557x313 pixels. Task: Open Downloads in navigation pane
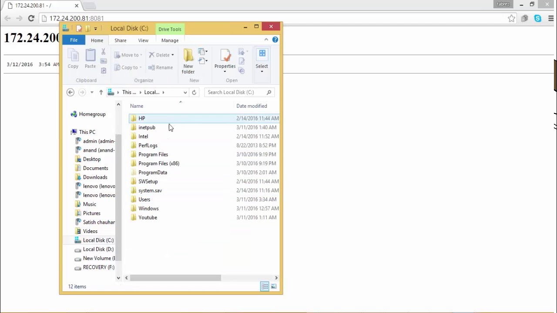(95, 177)
